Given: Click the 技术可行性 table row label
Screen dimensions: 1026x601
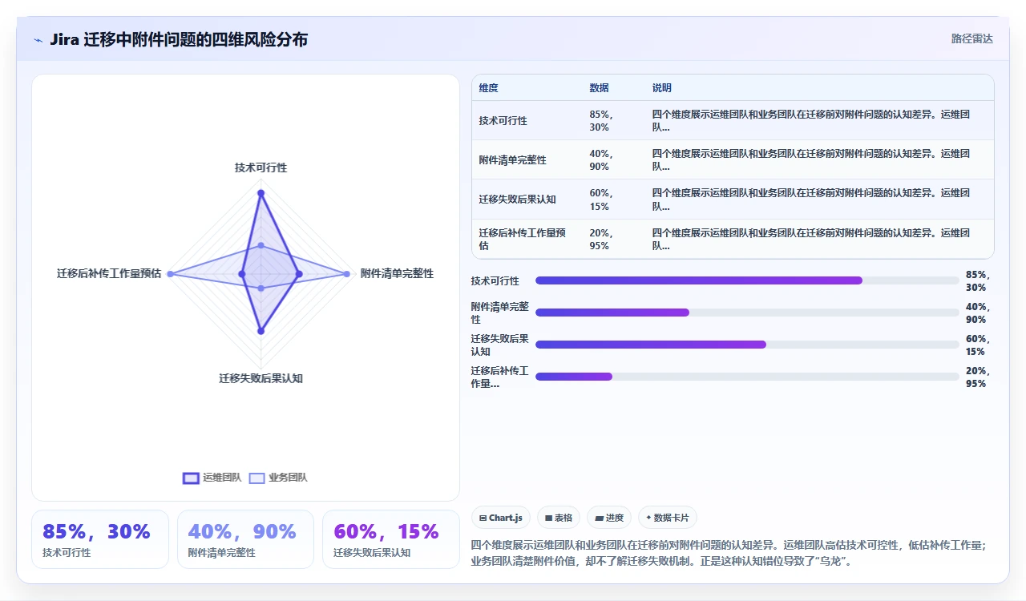Looking at the screenshot, I should point(503,120).
